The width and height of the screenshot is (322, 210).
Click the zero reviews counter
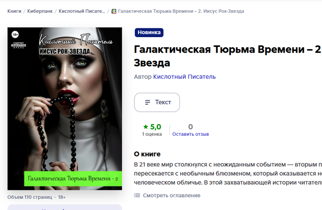click(x=190, y=127)
